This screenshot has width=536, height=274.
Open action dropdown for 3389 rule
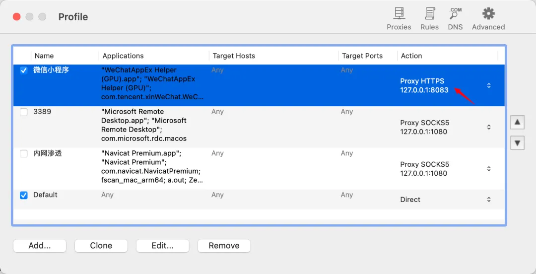[x=489, y=127]
